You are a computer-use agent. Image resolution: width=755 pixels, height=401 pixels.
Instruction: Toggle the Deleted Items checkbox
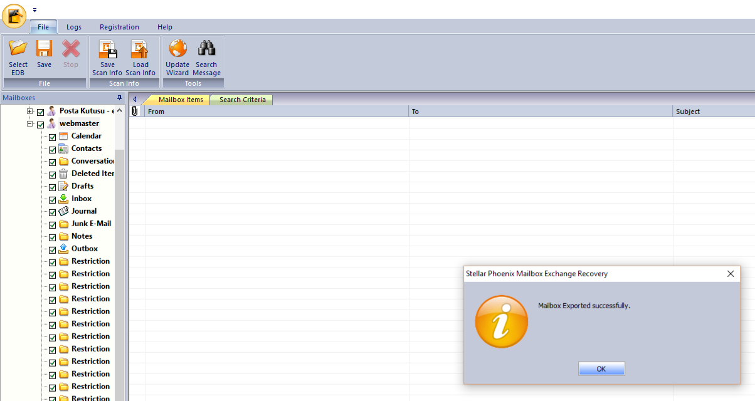coord(52,175)
